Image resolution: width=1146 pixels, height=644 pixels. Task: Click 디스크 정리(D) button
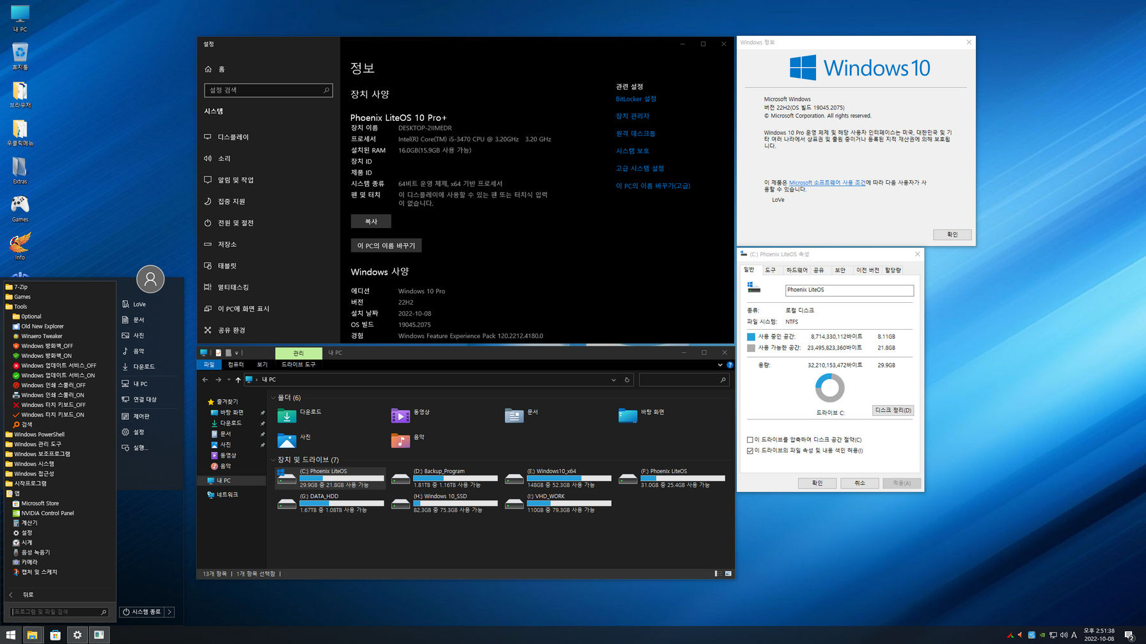893,410
